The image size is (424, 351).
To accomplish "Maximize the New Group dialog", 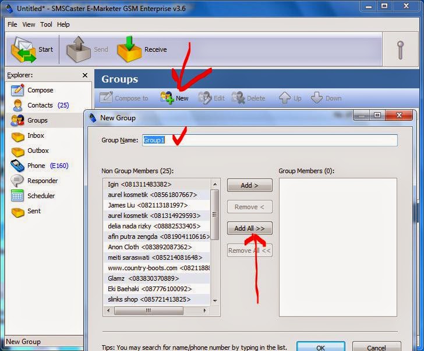I will coord(377,116).
